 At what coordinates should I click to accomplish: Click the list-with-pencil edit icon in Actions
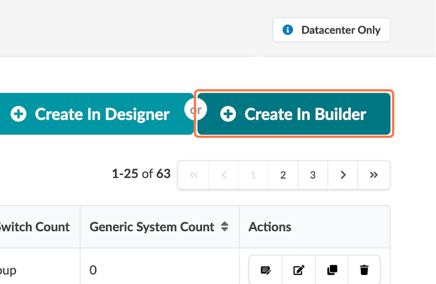coord(265,270)
